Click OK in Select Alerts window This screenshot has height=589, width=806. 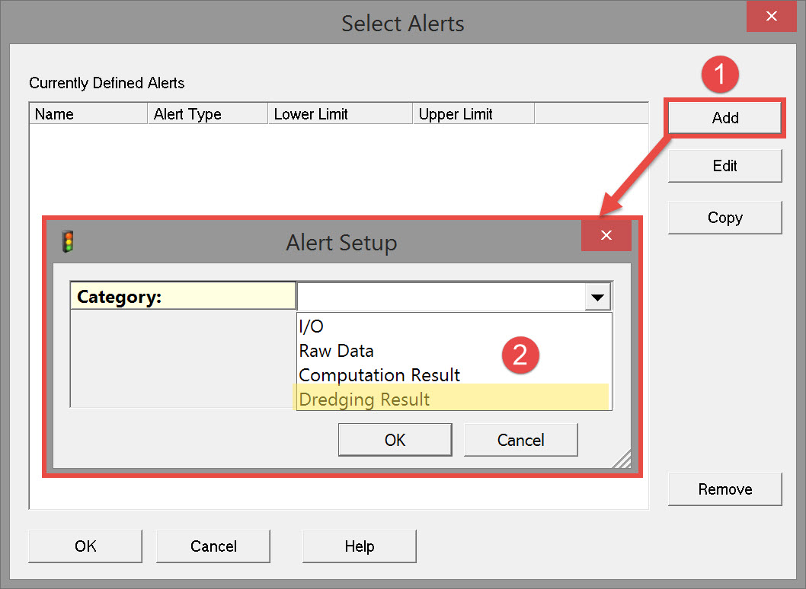(x=85, y=546)
